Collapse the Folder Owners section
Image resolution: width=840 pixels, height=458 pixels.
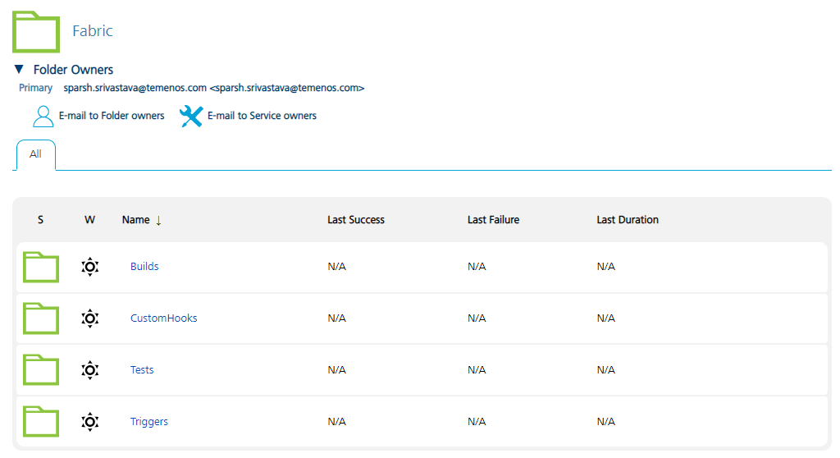(x=19, y=70)
